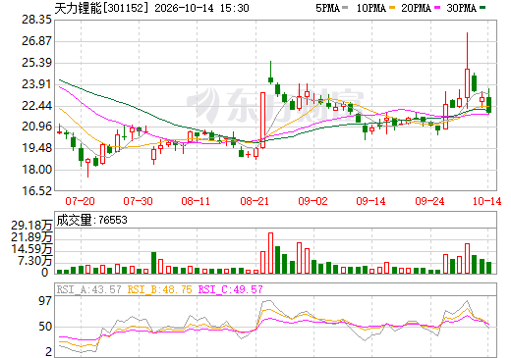Click the stock title 天力锂能[301152]
511x358 pixels.
102,8
